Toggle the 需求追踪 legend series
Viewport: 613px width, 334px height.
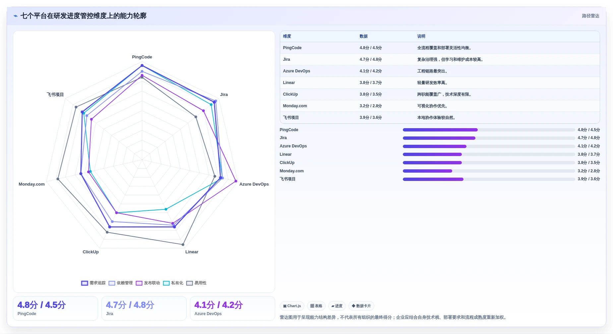93,283
